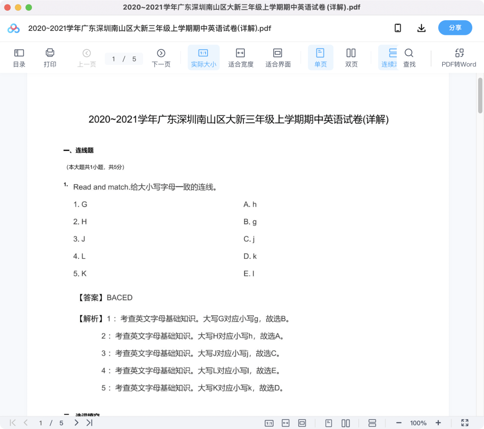The image size is (484, 429).
Task: Click bottom bar fit page icon
Action: click(x=302, y=423)
